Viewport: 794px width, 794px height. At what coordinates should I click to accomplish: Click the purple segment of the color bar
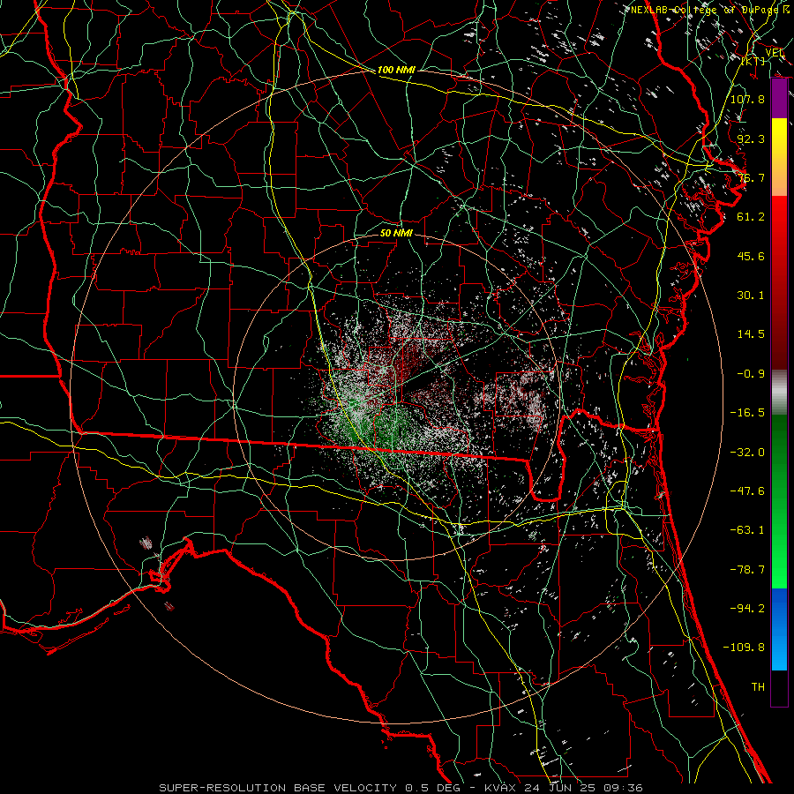(x=779, y=99)
